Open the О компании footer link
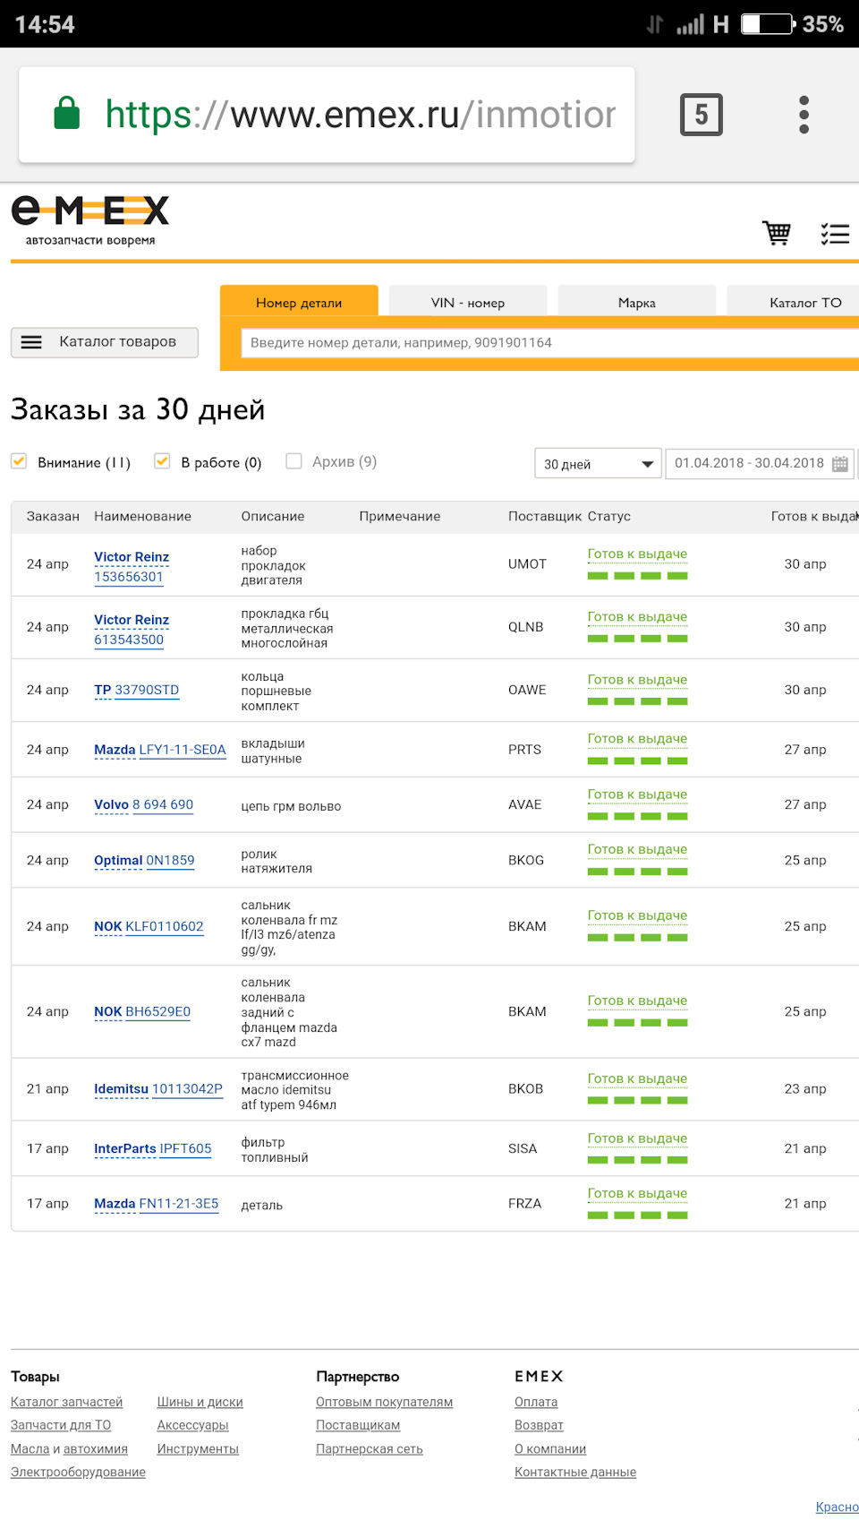Image resolution: width=859 pixels, height=1529 pixels. click(550, 1448)
